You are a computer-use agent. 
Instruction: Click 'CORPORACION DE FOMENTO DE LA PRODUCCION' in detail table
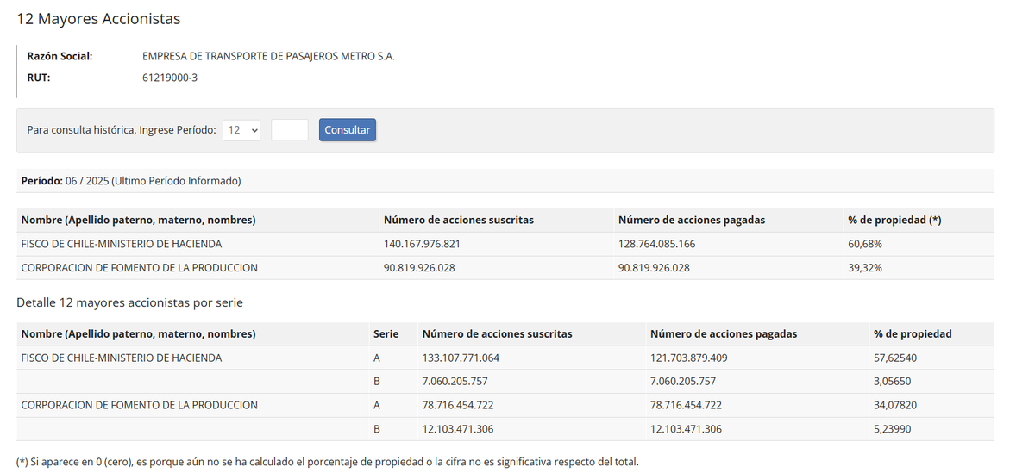tap(140, 405)
